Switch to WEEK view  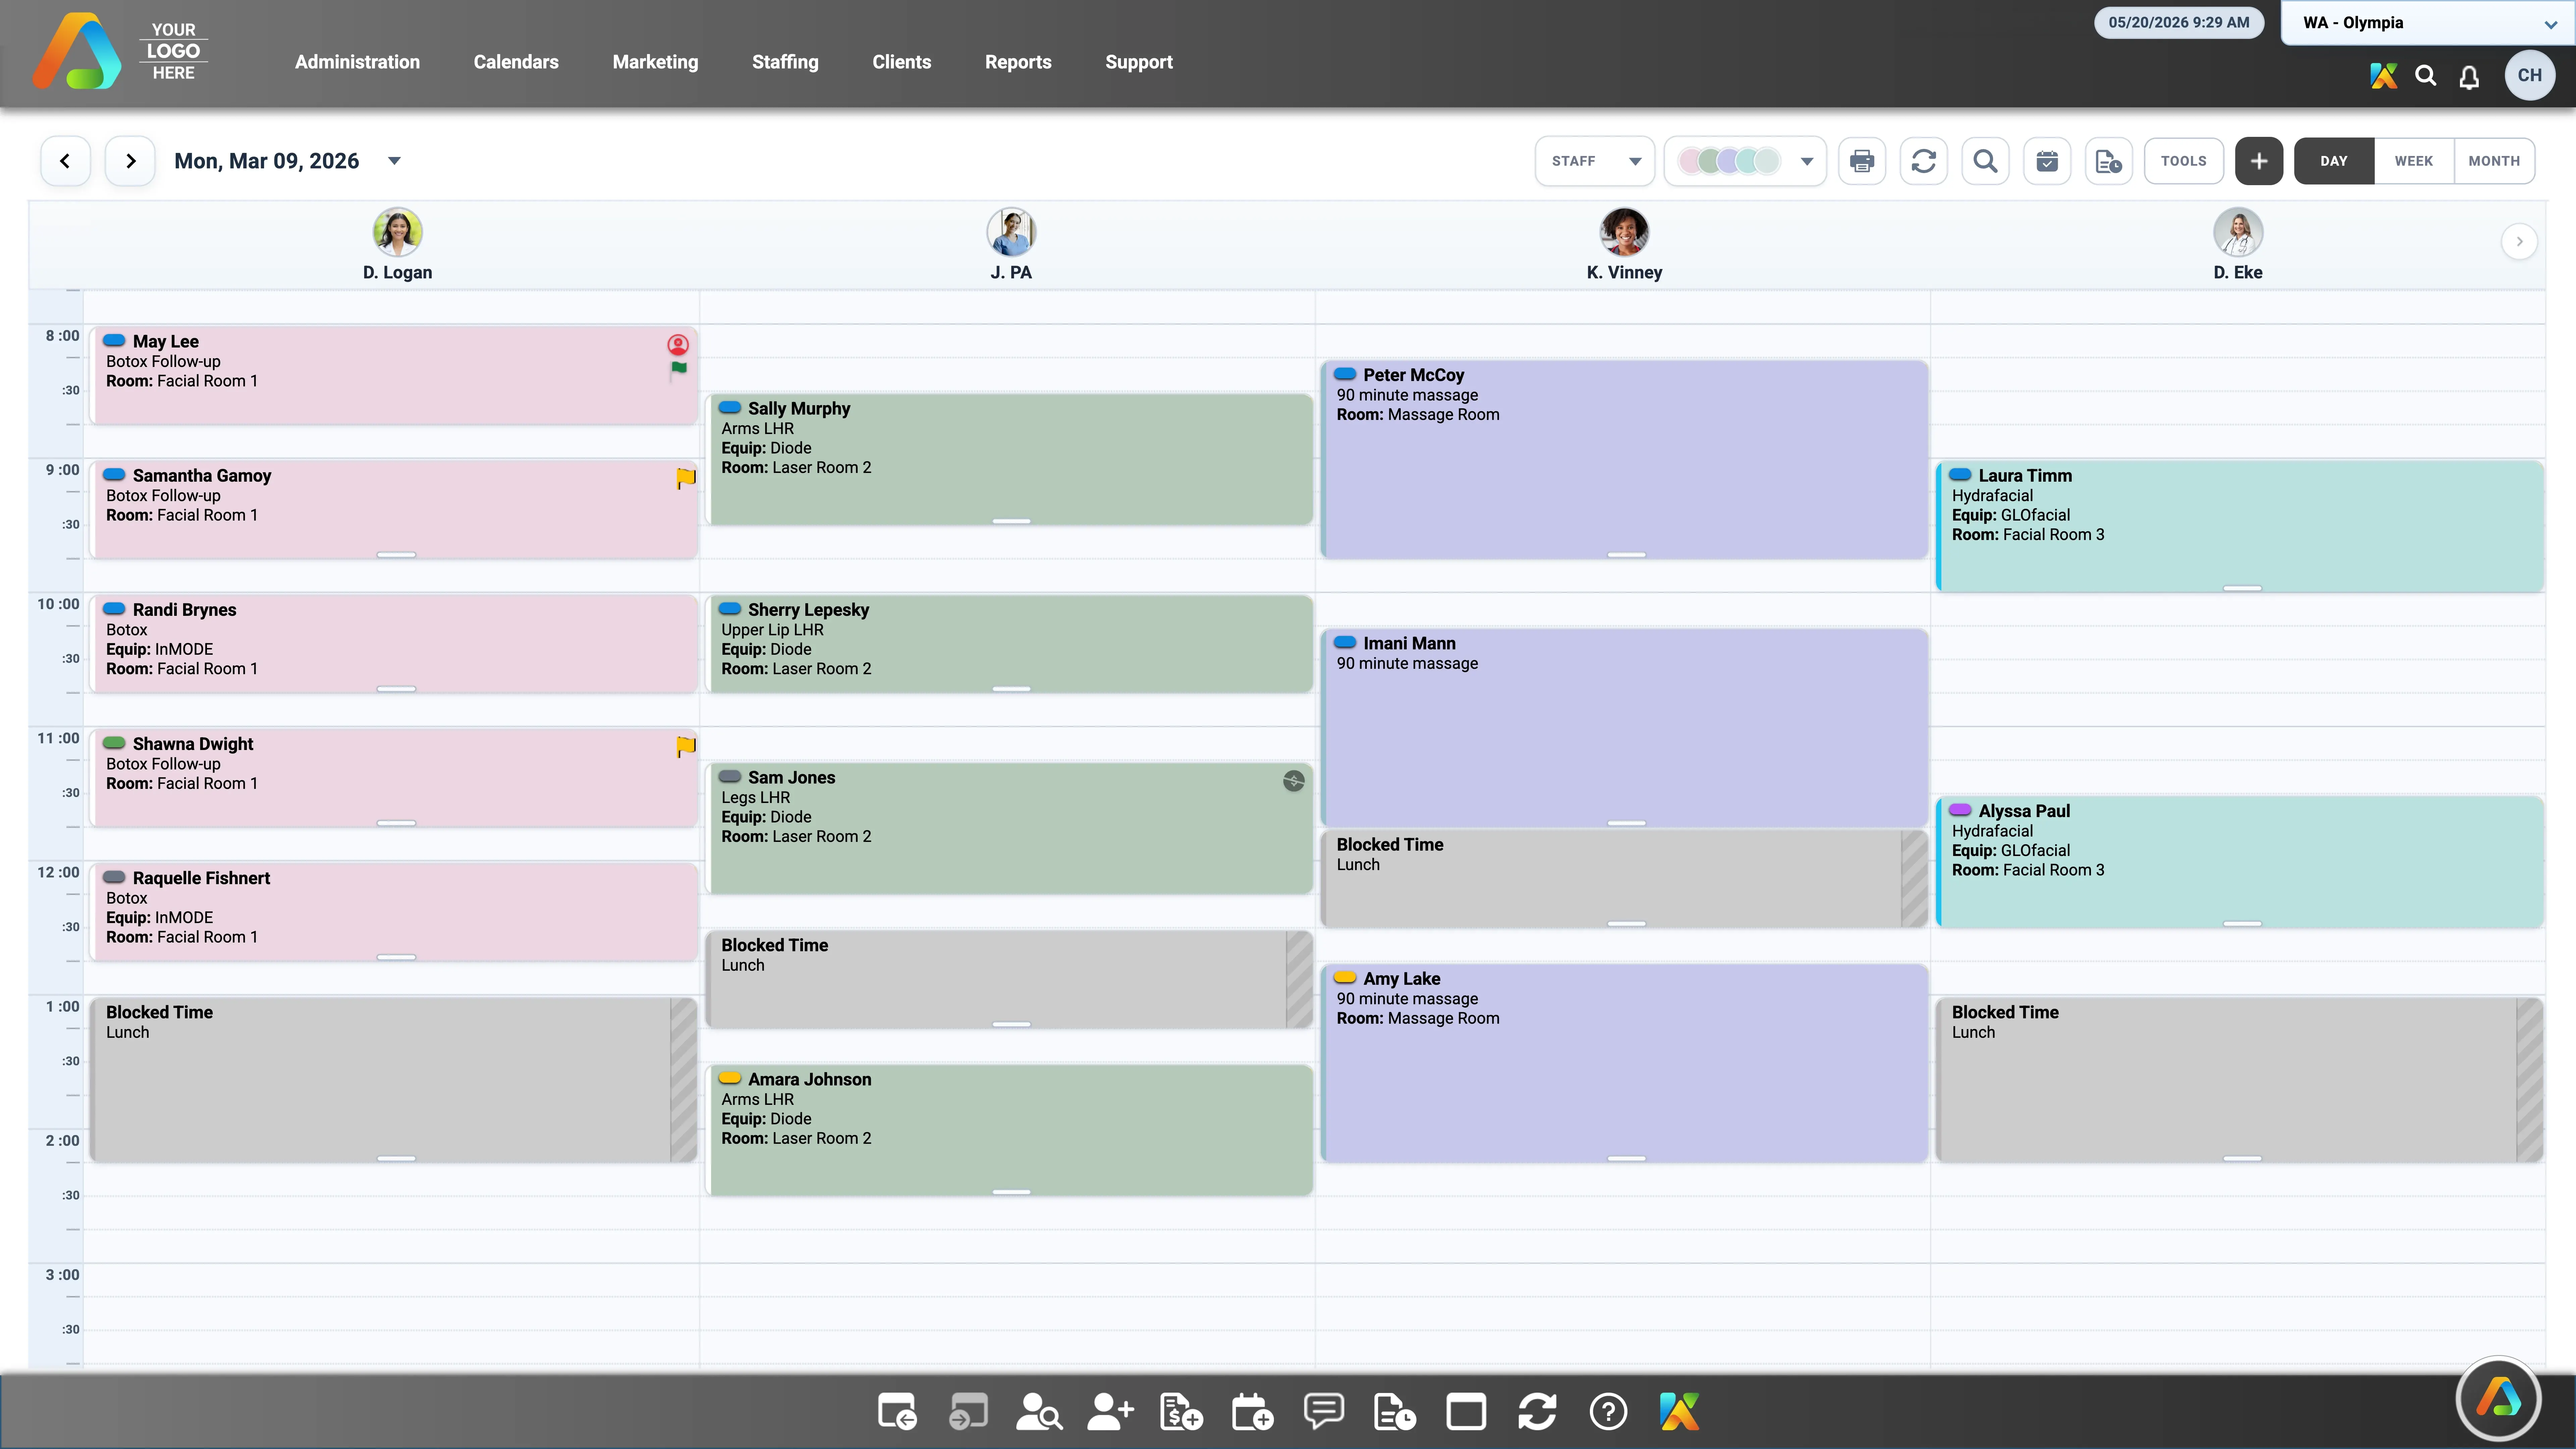pos(2414,161)
